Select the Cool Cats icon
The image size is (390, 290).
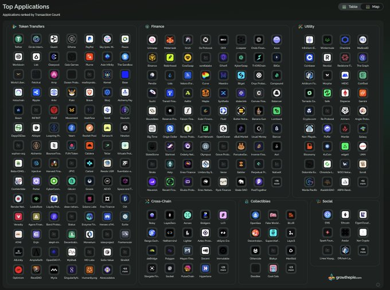(273, 268)
